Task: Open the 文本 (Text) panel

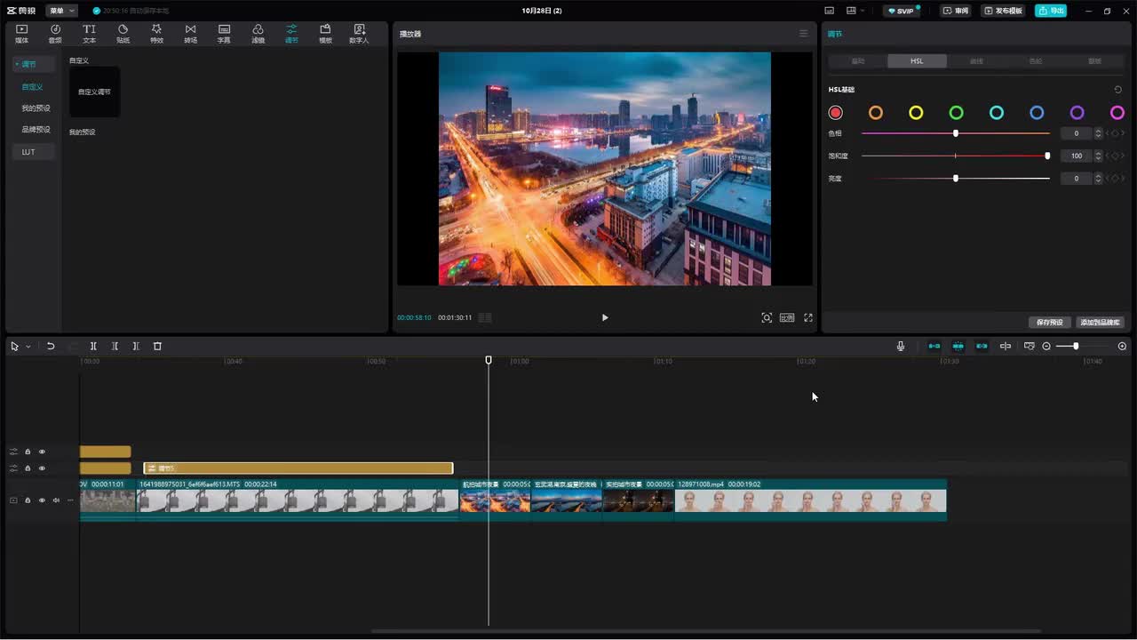Action: (89, 34)
